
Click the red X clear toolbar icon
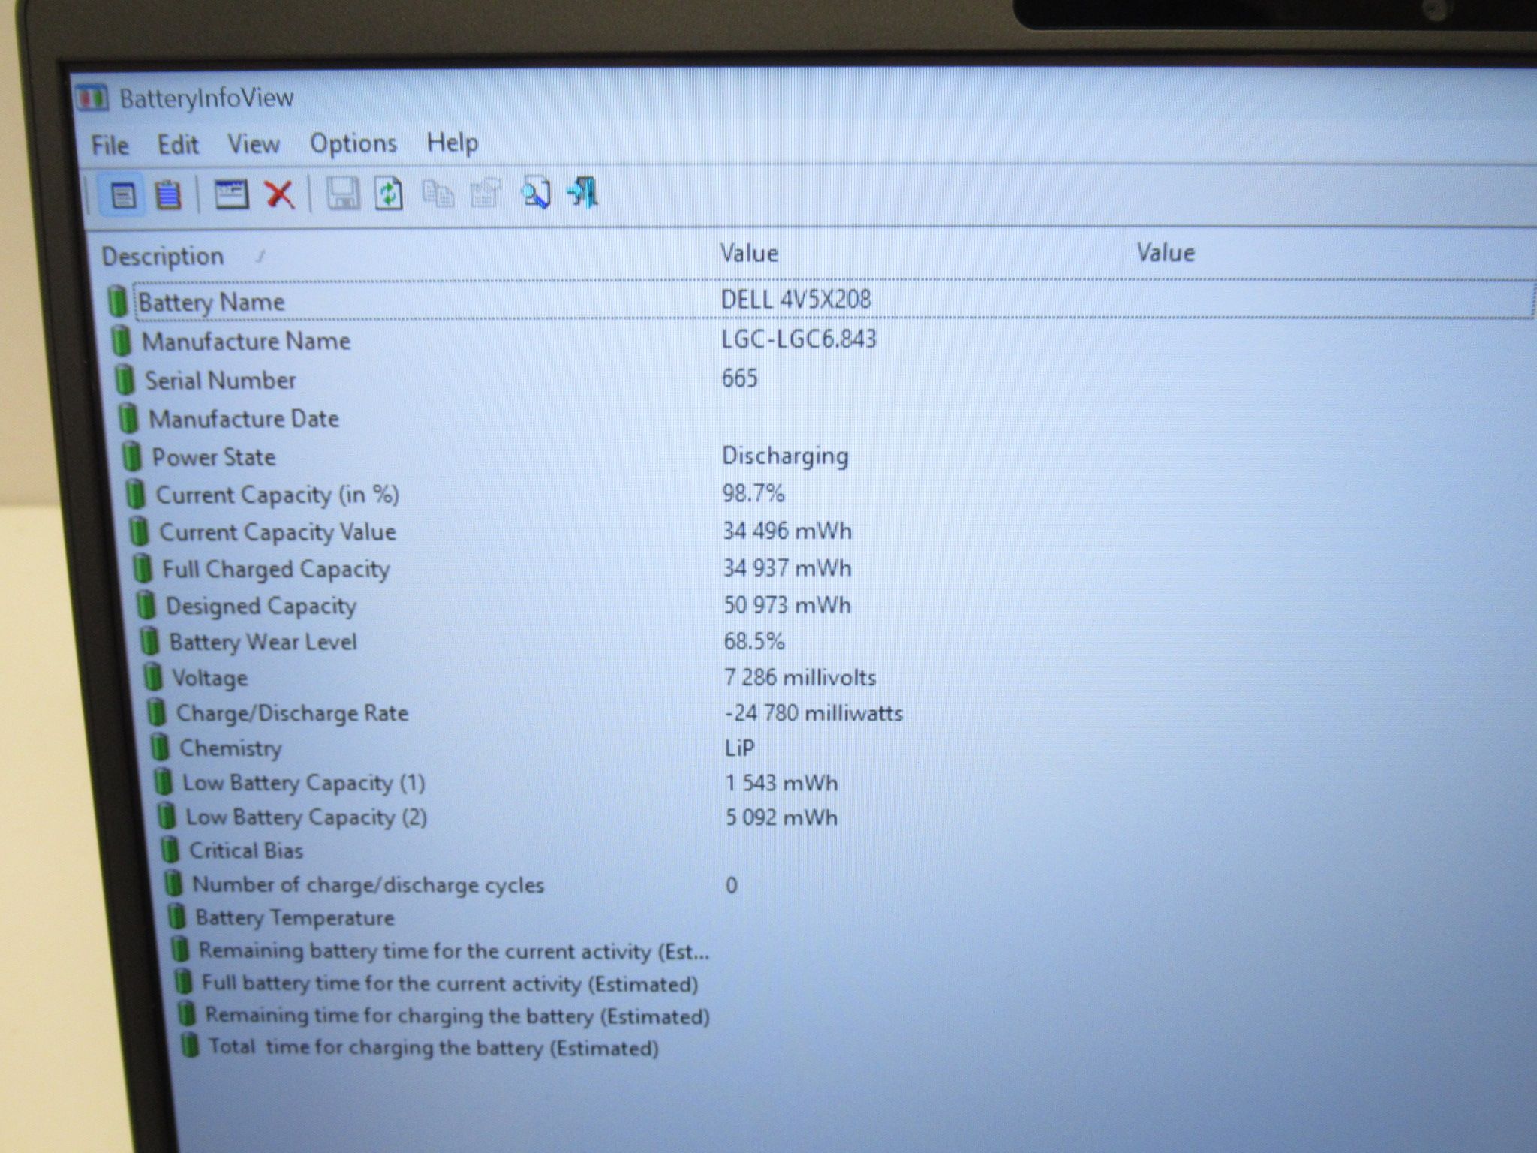(280, 194)
